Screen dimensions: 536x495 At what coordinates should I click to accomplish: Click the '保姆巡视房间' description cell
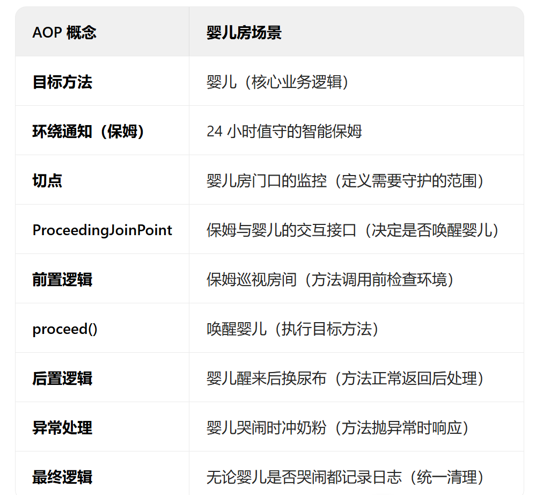click(357, 279)
